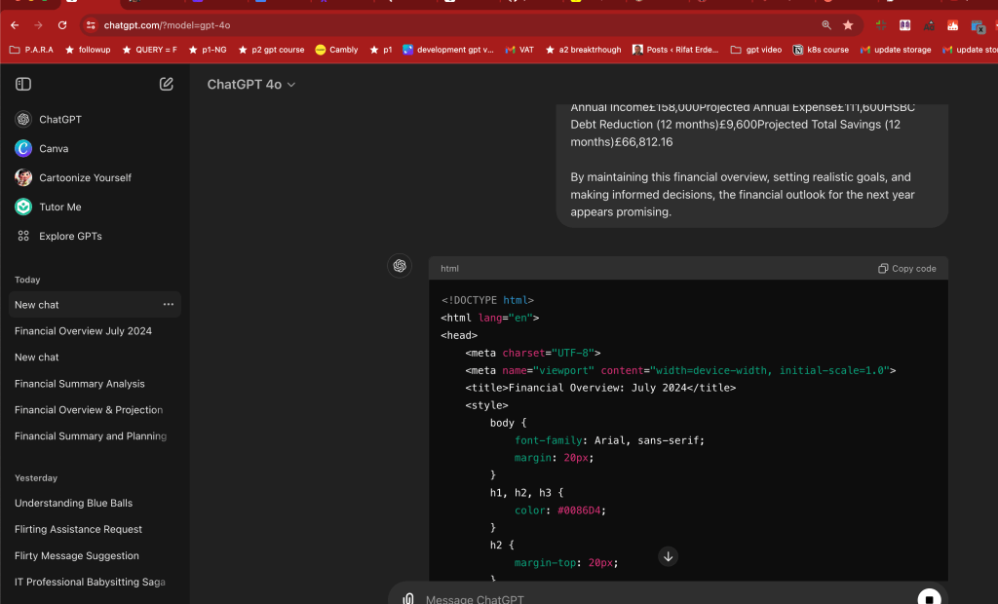Open options menu for the highlighted New chat
998x604 pixels.
click(168, 305)
